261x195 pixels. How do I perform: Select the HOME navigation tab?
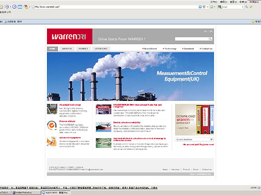click(52, 49)
